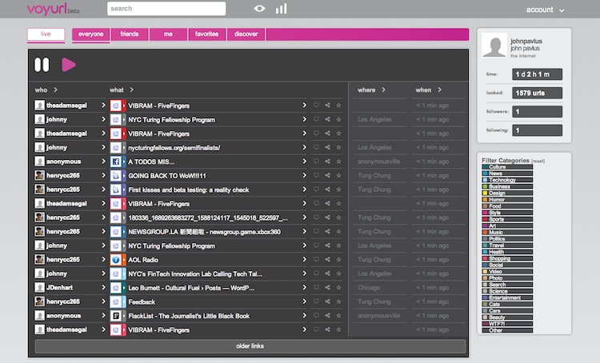Screen dimensions: 600x363
Task: Toggle the Music category filter
Action: pos(507,232)
